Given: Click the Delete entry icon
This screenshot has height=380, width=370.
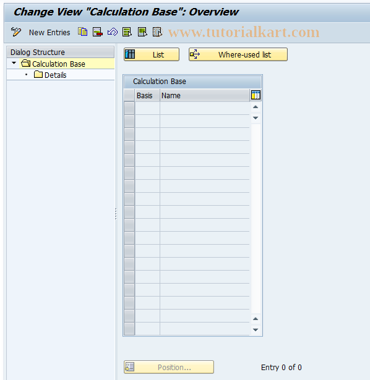Looking at the screenshot, I should 98,32.
